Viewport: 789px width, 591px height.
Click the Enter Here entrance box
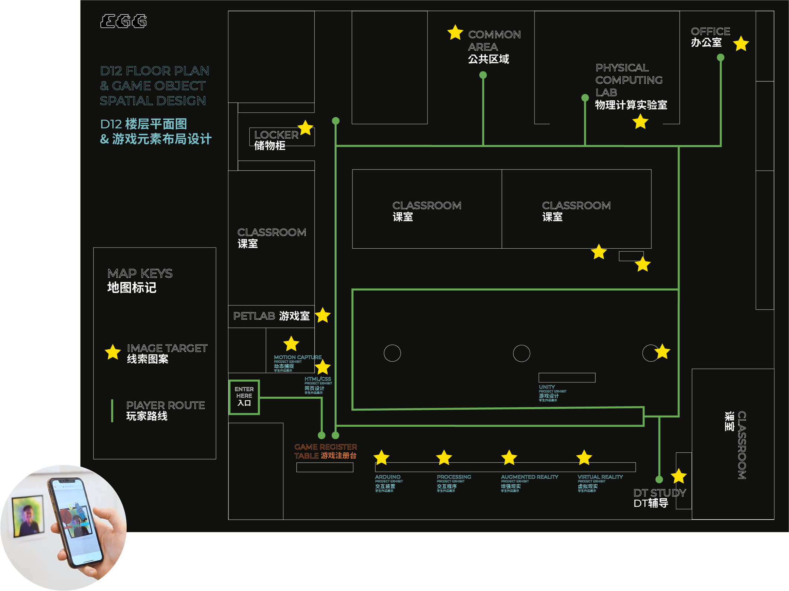[x=244, y=397]
